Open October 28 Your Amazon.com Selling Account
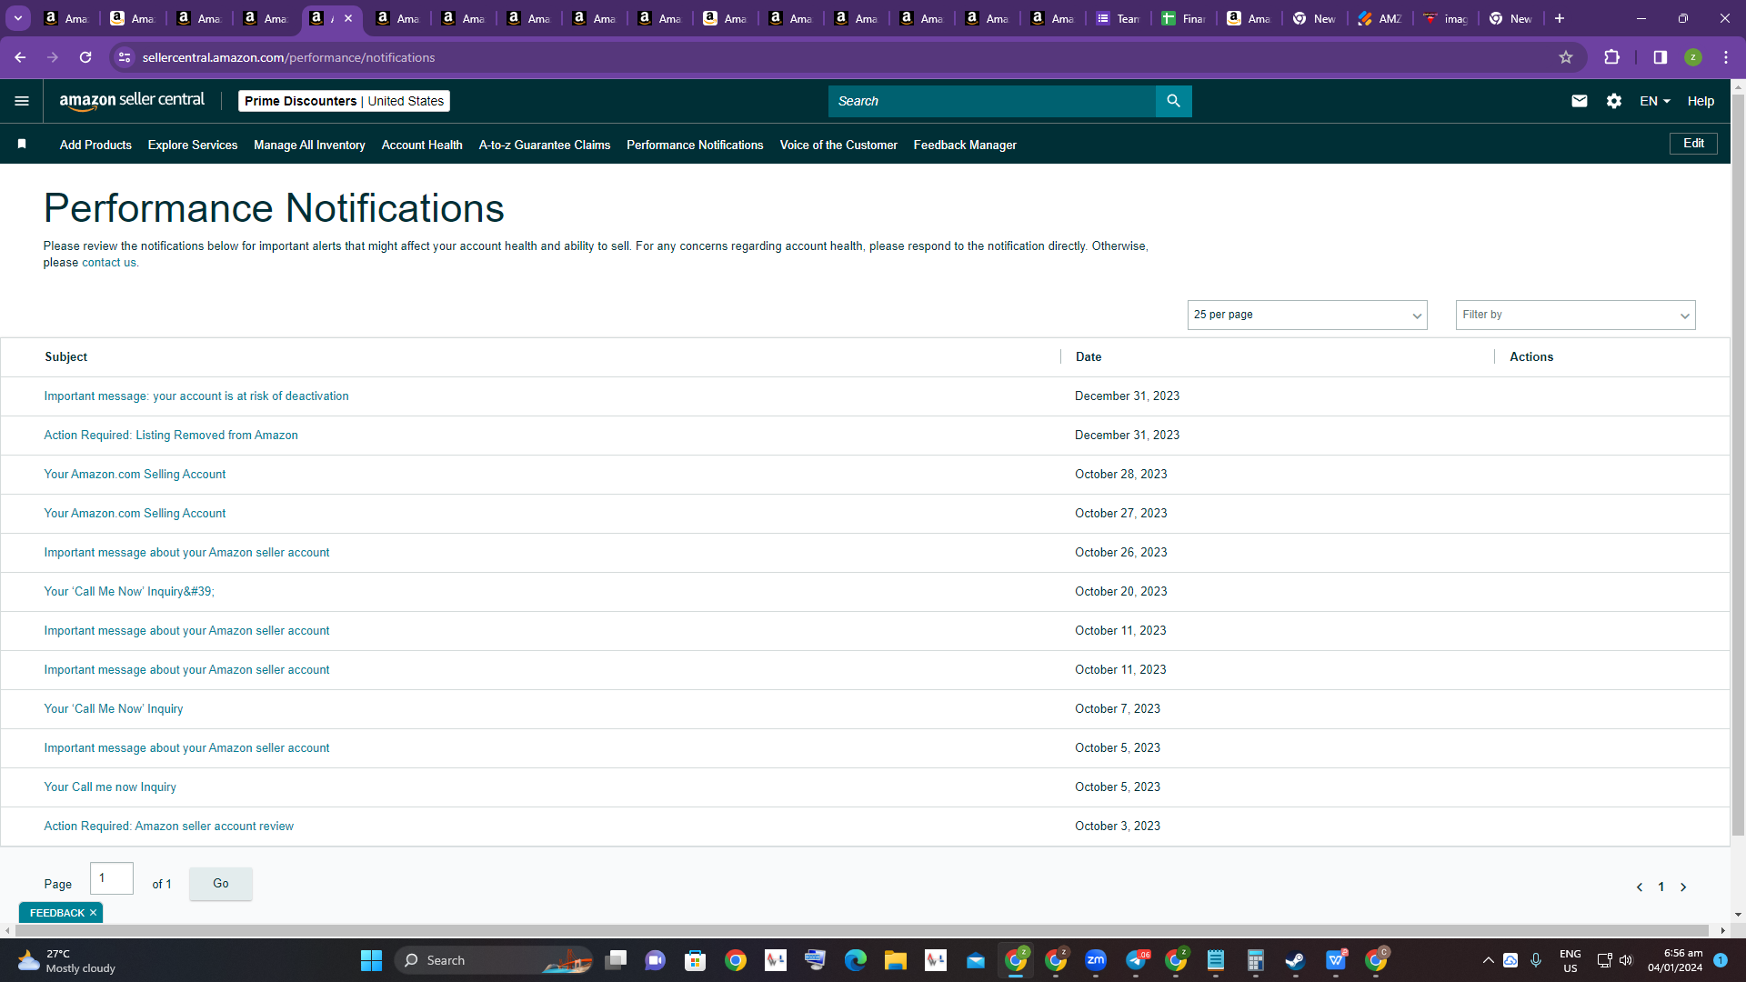 (x=135, y=475)
